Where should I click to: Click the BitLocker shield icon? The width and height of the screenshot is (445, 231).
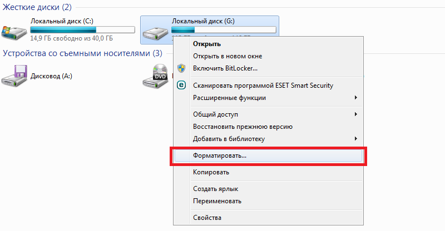click(181, 68)
